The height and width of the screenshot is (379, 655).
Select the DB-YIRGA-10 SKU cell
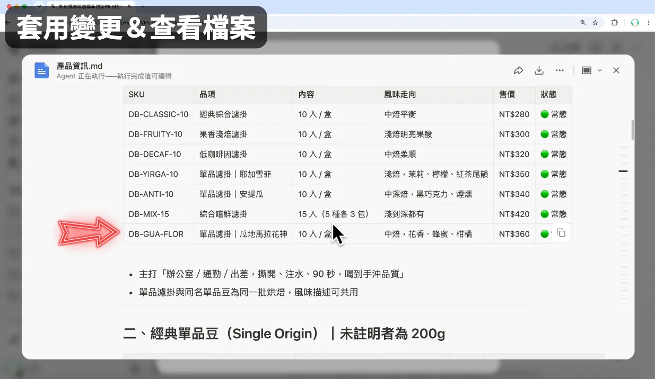[x=159, y=174]
